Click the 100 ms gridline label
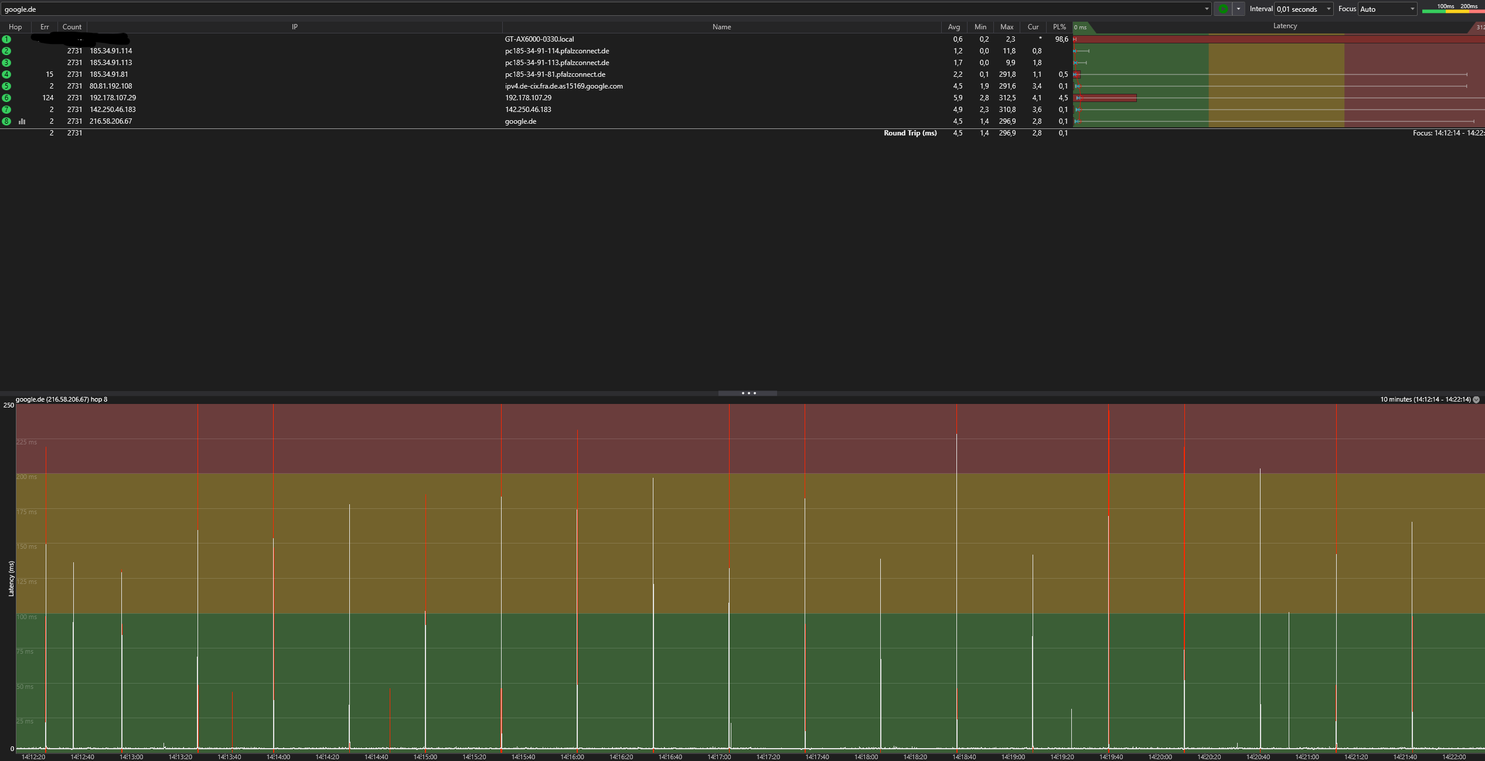 point(27,617)
